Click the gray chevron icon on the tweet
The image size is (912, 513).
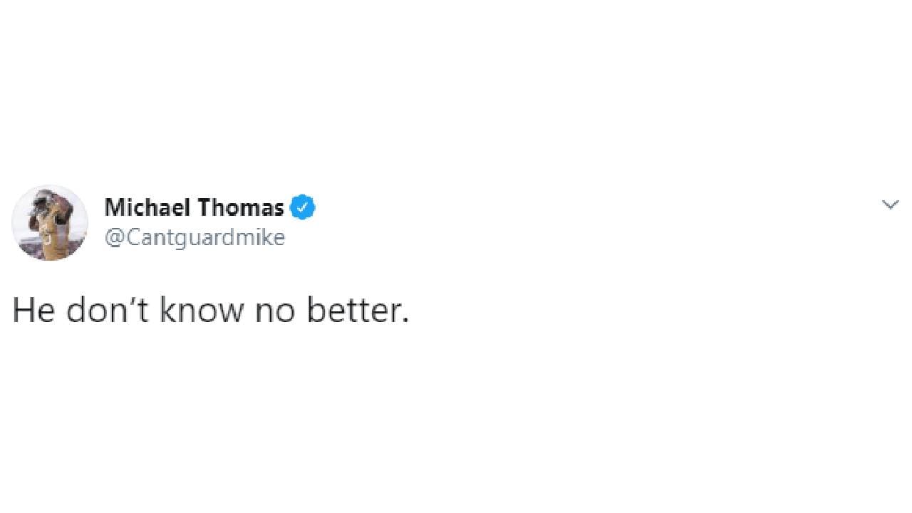tap(890, 205)
